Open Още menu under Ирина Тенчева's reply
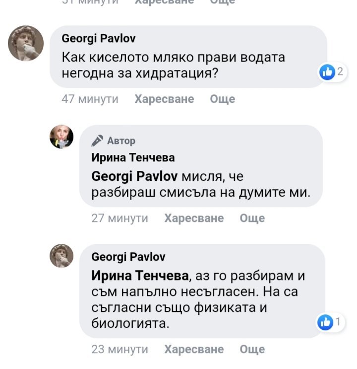357x369 pixels. point(252,219)
